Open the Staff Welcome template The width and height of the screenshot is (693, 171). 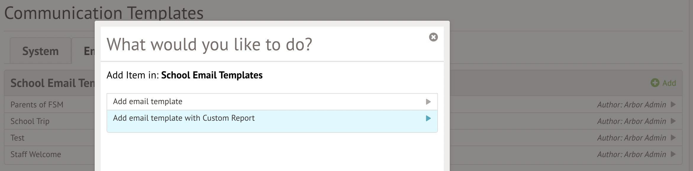[36, 154]
